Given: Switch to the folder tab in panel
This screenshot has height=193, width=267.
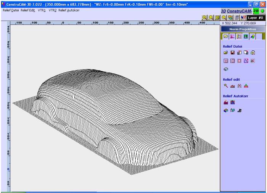Looking at the screenshot, I should tap(225, 37).
